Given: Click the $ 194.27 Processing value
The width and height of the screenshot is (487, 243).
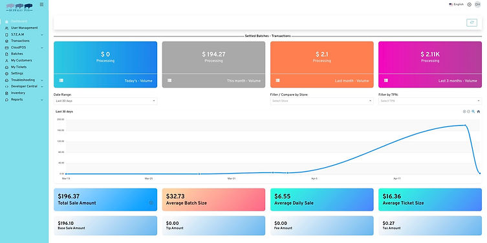Looking at the screenshot, I should tap(213, 54).
